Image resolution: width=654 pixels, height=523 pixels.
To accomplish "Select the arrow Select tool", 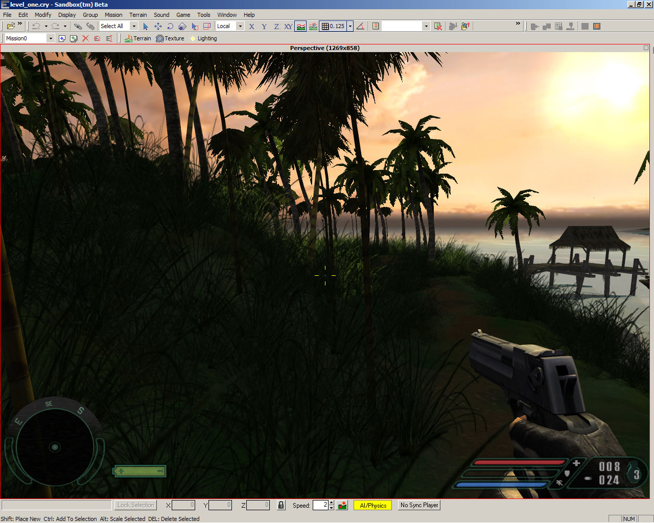I will (x=146, y=26).
